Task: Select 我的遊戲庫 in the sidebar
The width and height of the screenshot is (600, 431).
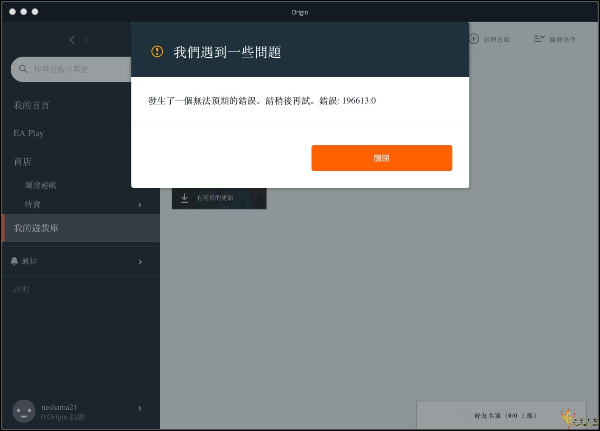Action: point(81,228)
